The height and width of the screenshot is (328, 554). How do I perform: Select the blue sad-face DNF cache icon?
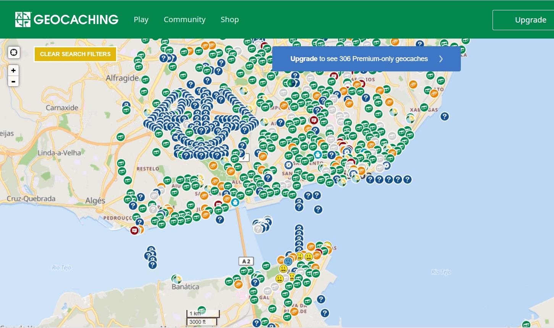coord(288,262)
